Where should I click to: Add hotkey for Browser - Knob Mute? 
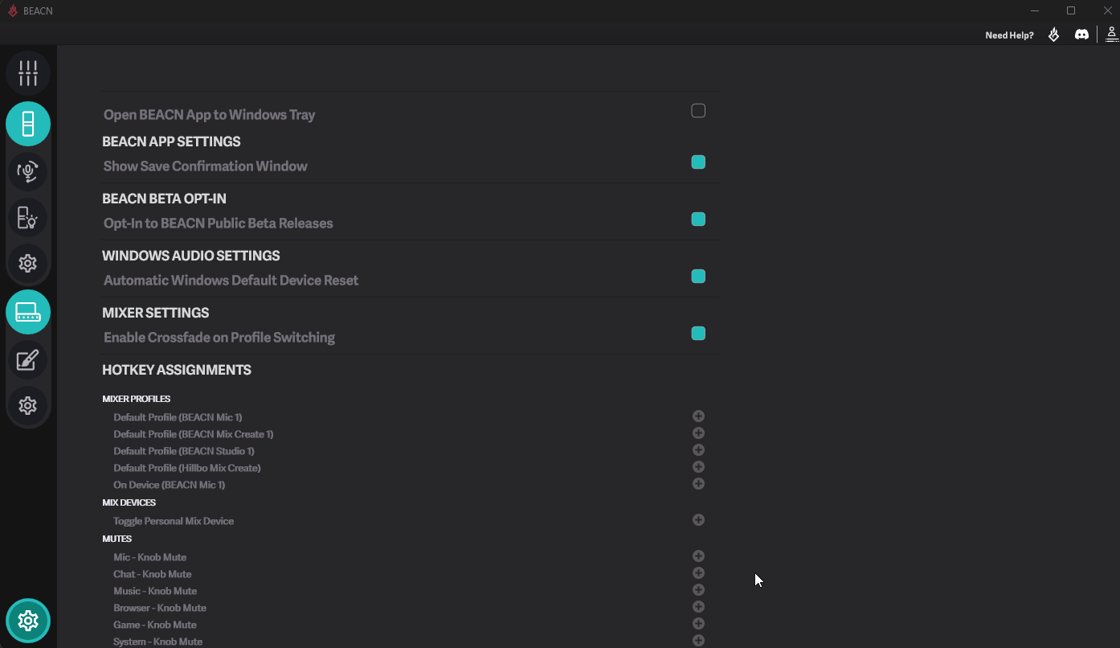[x=698, y=607]
